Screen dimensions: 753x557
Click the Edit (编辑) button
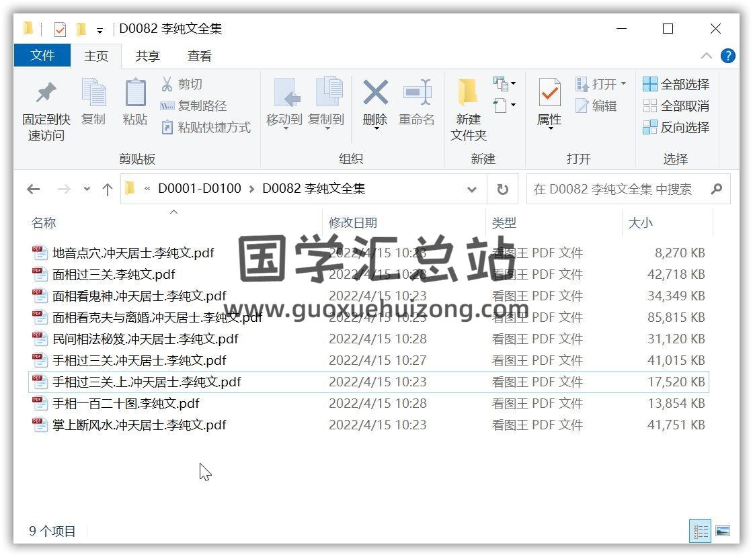pyautogui.click(x=596, y=105)
